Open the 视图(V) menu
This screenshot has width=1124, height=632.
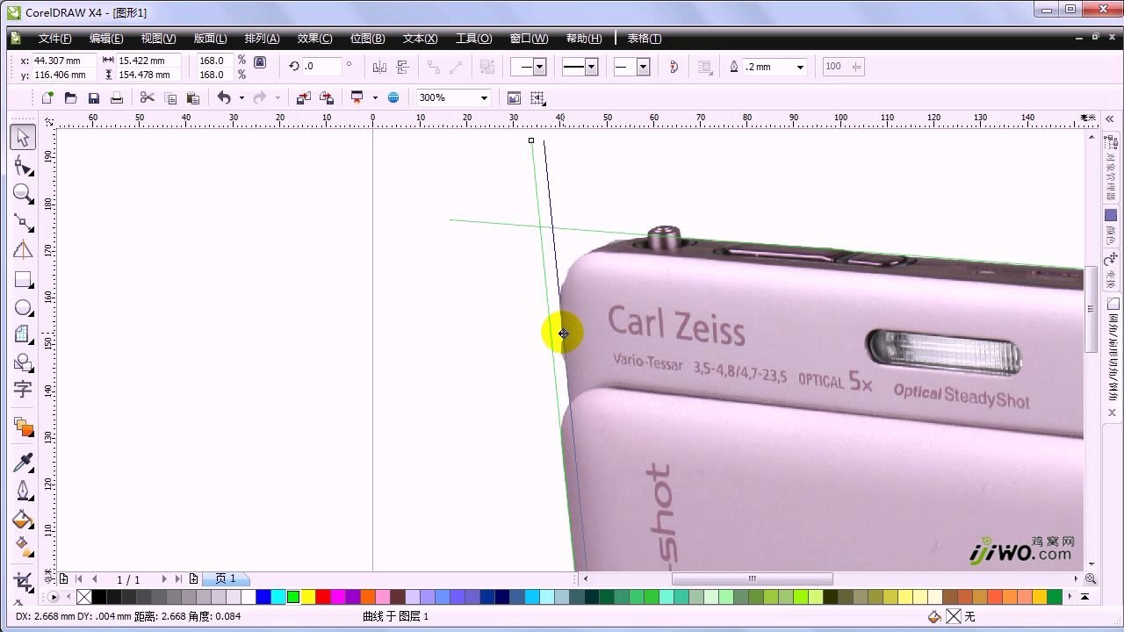158,39
